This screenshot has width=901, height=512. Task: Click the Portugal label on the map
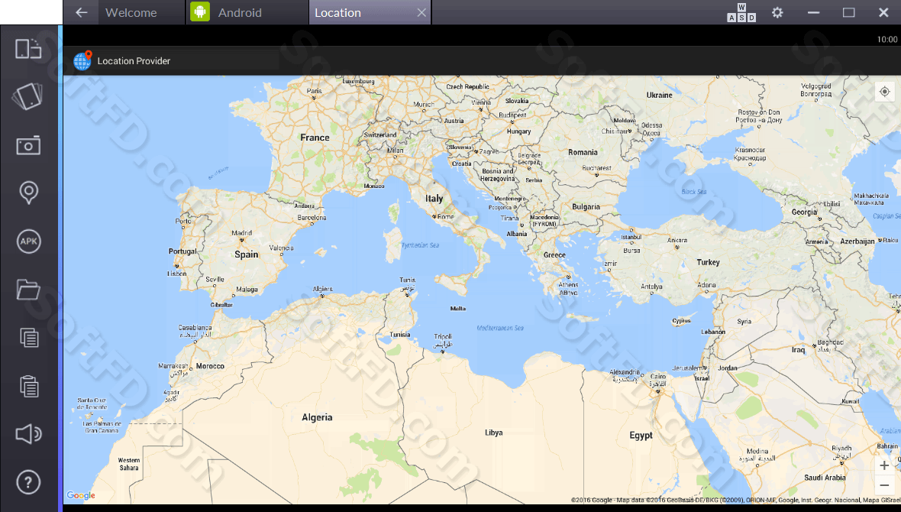pos(182,251)
